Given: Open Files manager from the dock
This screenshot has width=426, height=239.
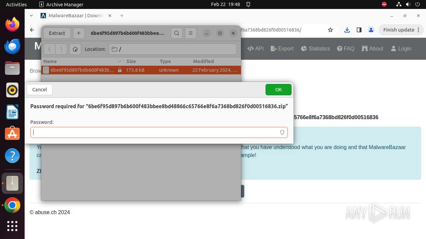Looking at the screenshot, I should 12,68.
